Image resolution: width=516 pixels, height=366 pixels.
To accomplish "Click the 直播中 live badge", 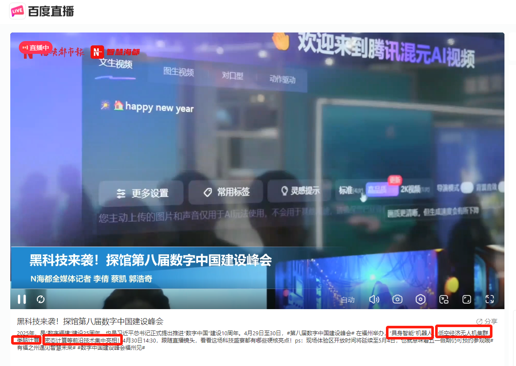I will click(36, 47).
